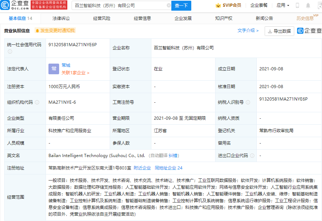This screenshot has height=221, width=322.
Task: Open the mobile phone app icon
Action: (297, 6)
